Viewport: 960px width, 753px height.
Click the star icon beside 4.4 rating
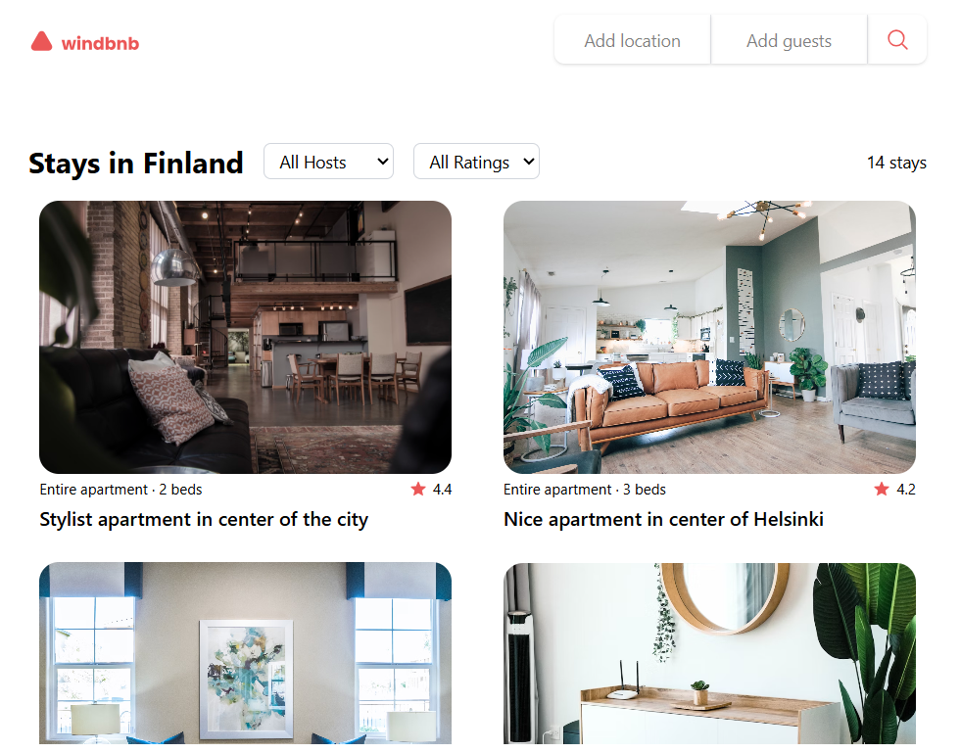pyautogui.click(x=418, y=489)
